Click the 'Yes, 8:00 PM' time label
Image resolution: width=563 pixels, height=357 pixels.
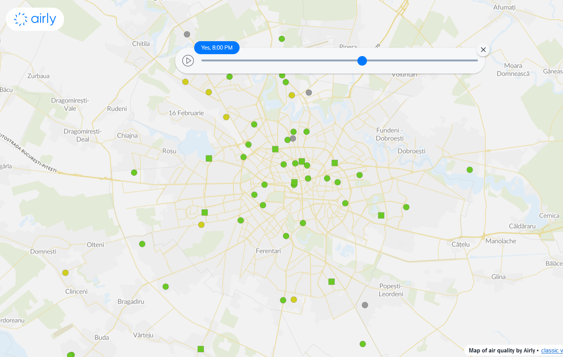[x=217, y=48]
